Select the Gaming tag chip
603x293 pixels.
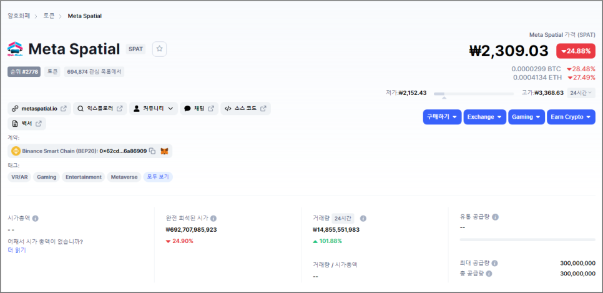[x=47, y=177]
